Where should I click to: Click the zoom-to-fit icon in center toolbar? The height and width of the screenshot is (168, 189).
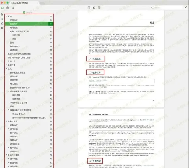[89, 8]
